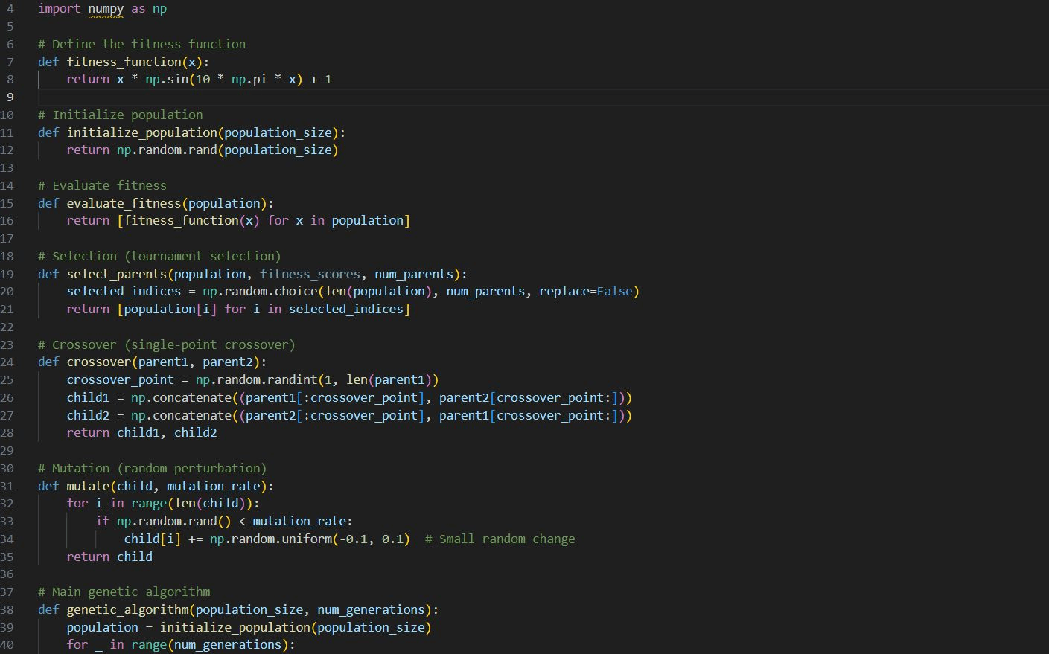Click the "import" keyword on line 4
Image resolution: width=1049 pixels, height=654 pixels.
coord(59,9)
